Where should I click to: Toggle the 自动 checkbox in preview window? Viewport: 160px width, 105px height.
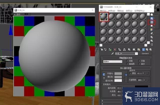[x=15, y=14]
